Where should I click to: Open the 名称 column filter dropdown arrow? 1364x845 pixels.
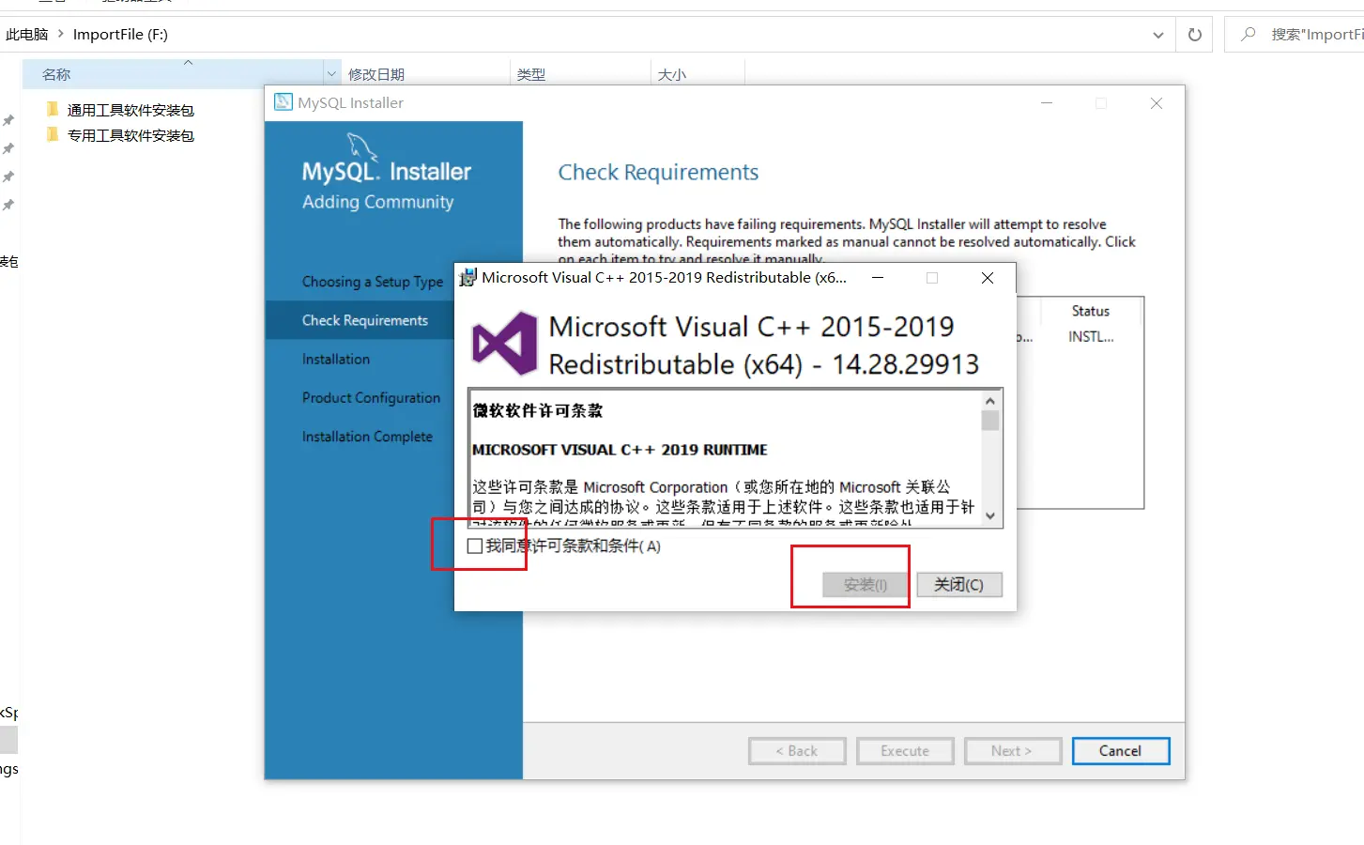tap(331, 74)
